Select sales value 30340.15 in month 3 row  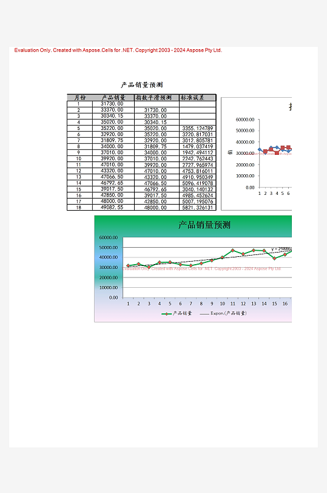[112, 116]
